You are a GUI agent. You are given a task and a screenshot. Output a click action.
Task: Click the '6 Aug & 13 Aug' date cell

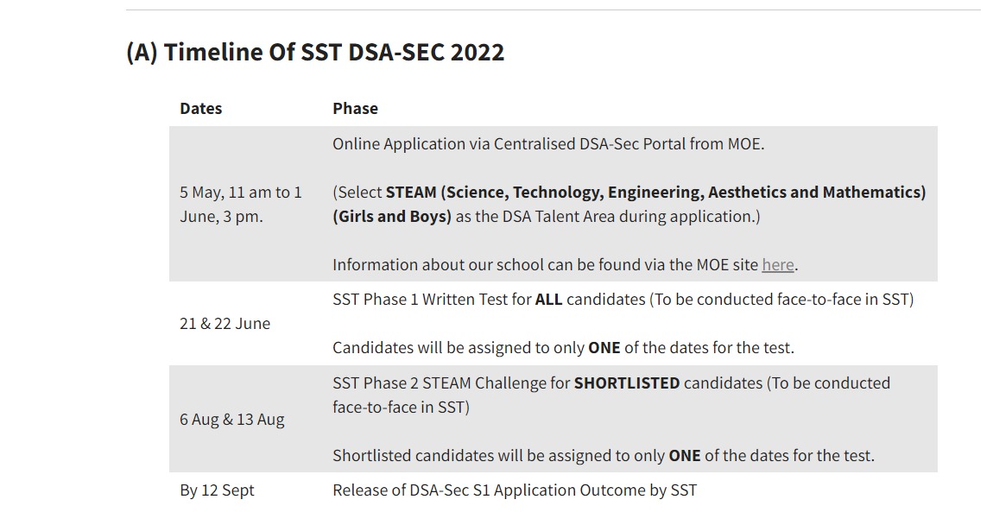[x=232, y=420]
